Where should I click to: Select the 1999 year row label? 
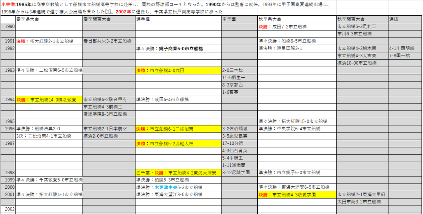8,180
